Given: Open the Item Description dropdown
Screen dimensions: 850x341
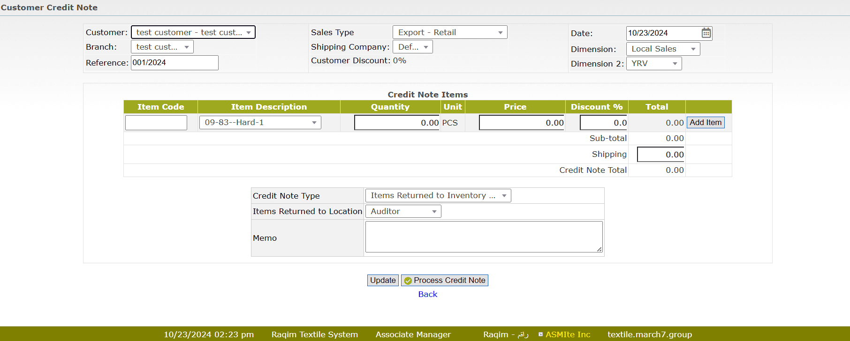Looking at the screenshot, I should tap(260, 122).
